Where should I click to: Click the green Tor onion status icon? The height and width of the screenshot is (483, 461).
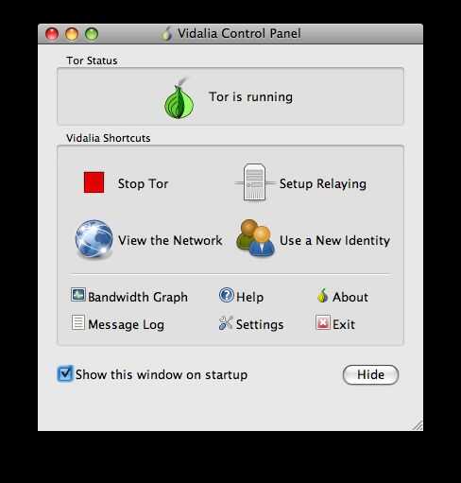[x=179, y=98]
